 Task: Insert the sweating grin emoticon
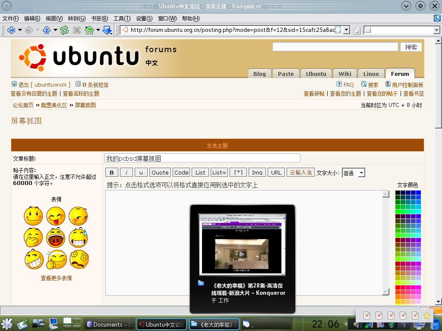(79, 238)
